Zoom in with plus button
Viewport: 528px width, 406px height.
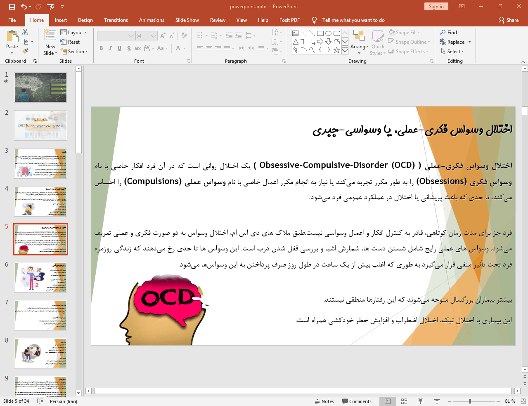point(498,401)
